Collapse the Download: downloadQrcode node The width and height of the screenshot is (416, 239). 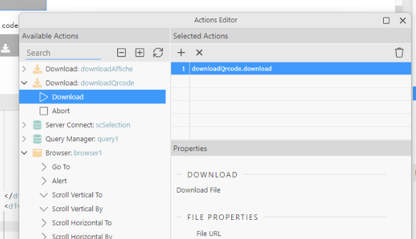[x=24, y=83]
